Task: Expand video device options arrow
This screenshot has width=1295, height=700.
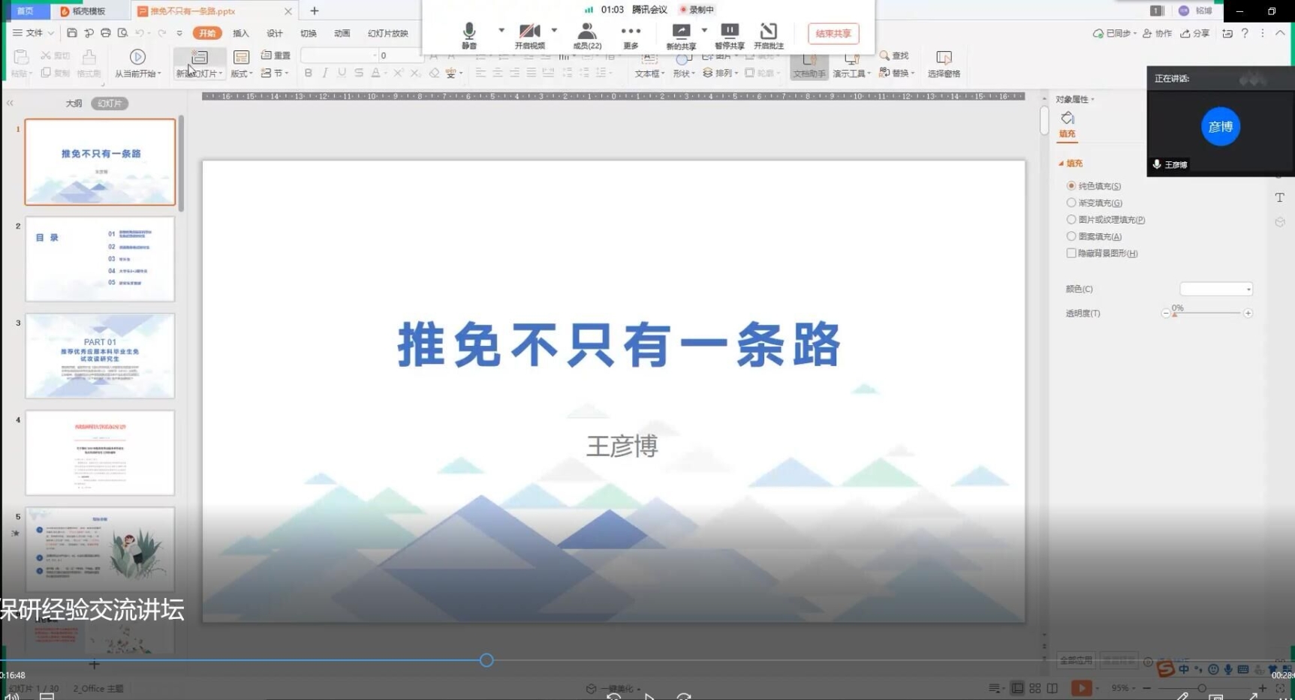Action: (554, 30)
